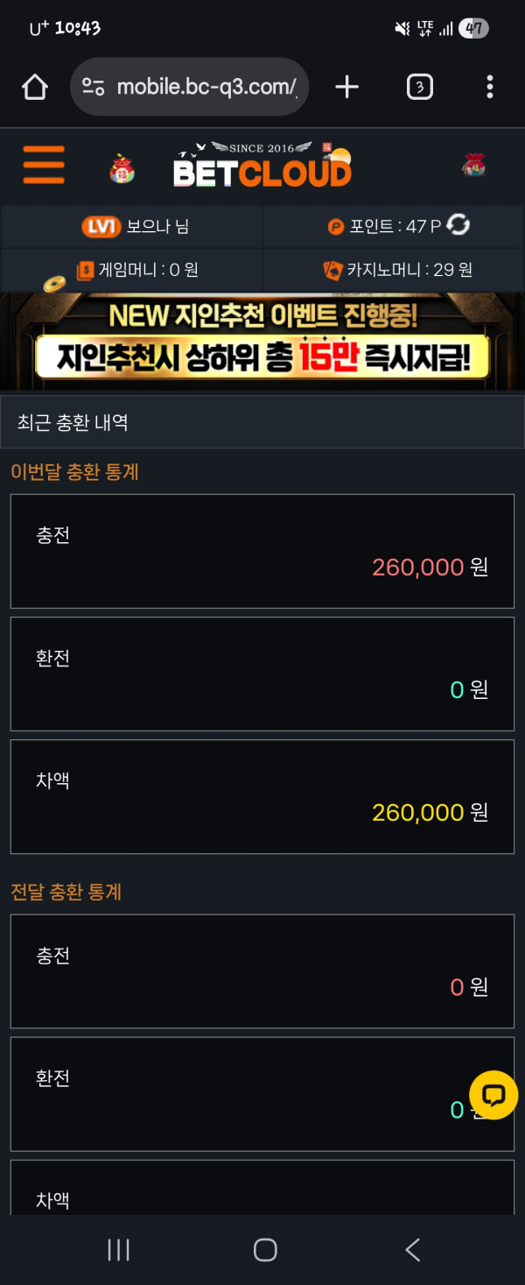Click the lucky bag icon beside the logo
The width and height of the screenshot is (525, 1285).
(x=122, y=167)
